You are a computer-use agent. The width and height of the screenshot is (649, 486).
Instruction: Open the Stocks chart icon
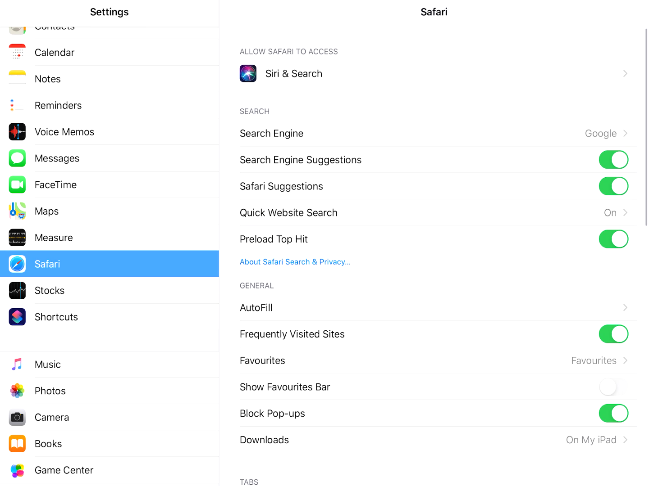click(x=17, y=291)
